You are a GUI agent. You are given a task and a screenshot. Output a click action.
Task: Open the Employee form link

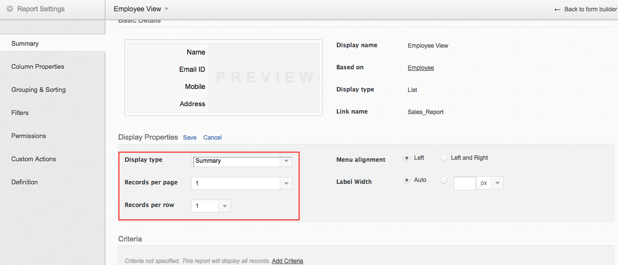421,68
